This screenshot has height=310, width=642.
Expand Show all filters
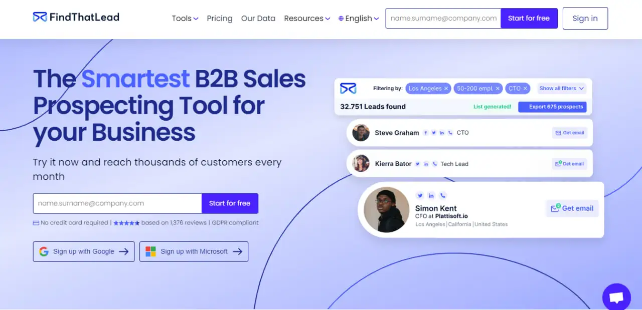click(x=562, y=89)
